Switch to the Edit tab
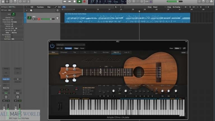215x121 pixels. click(95, 52)
